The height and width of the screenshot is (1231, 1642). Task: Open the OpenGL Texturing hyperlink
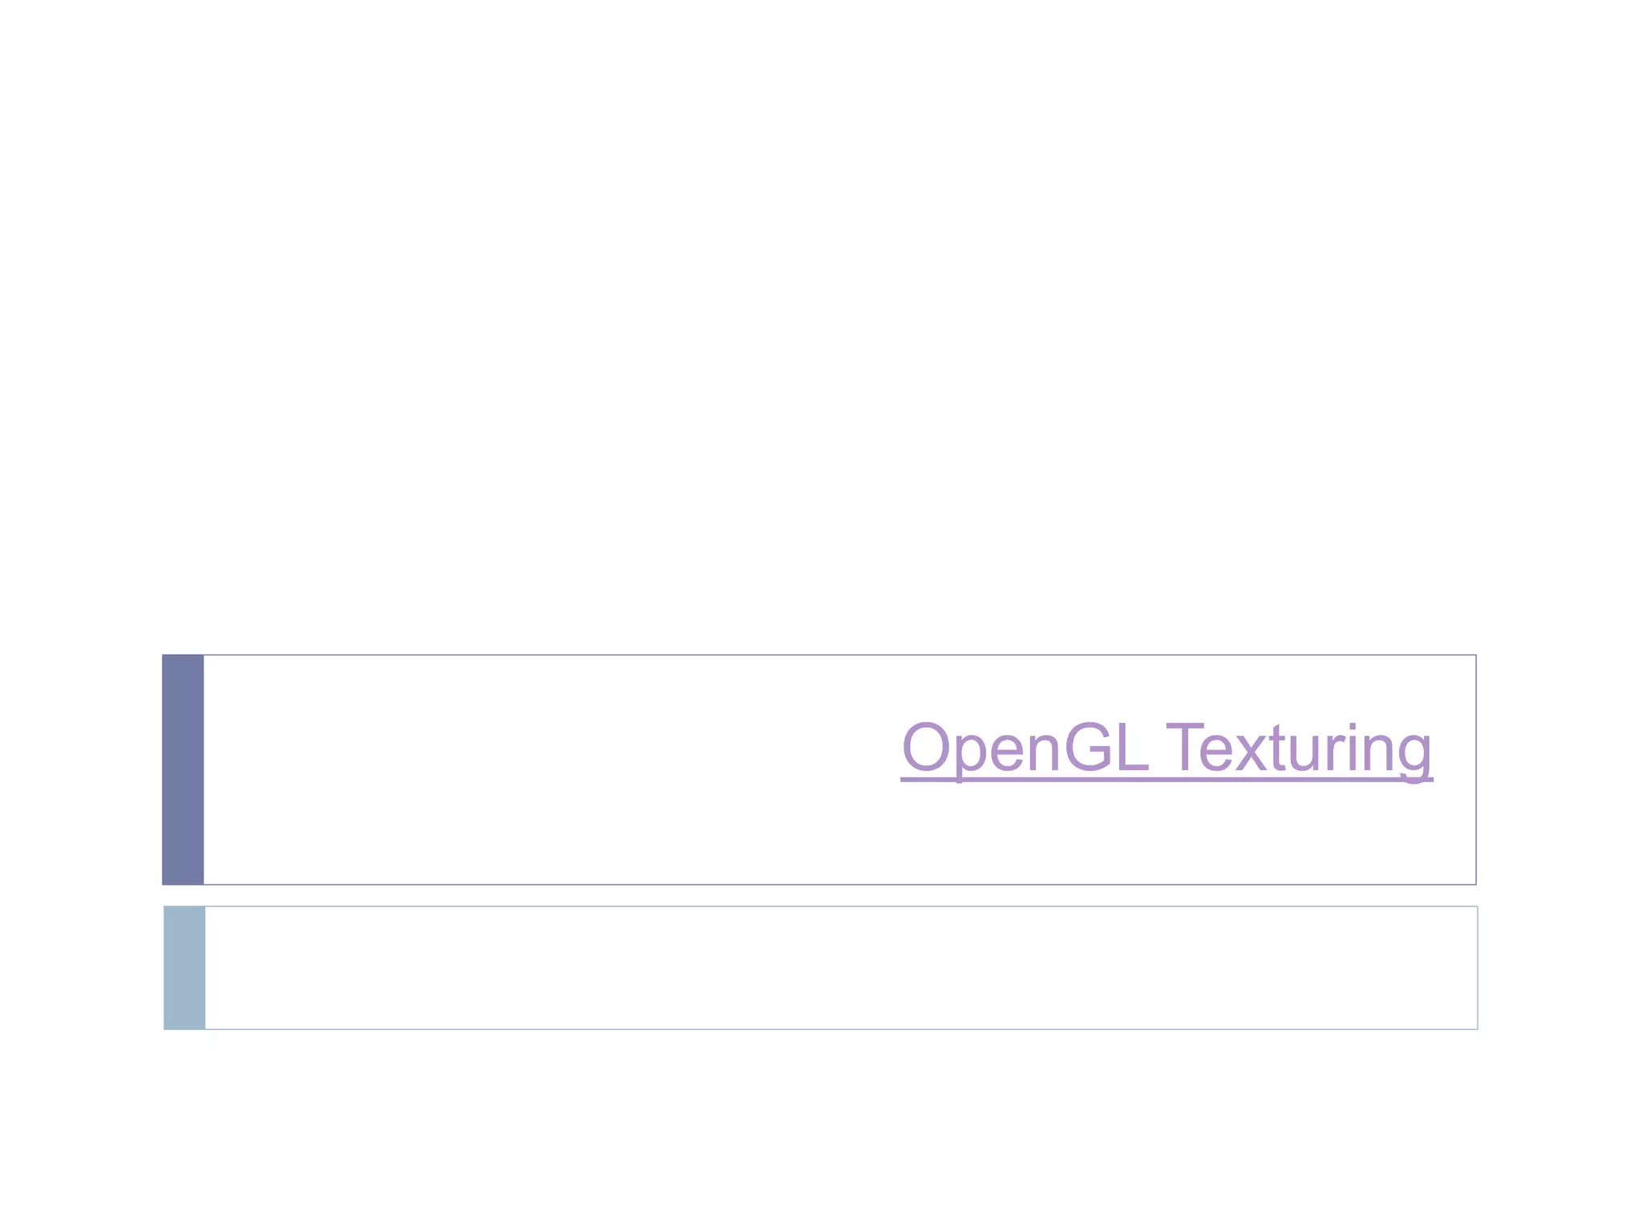1167,749
